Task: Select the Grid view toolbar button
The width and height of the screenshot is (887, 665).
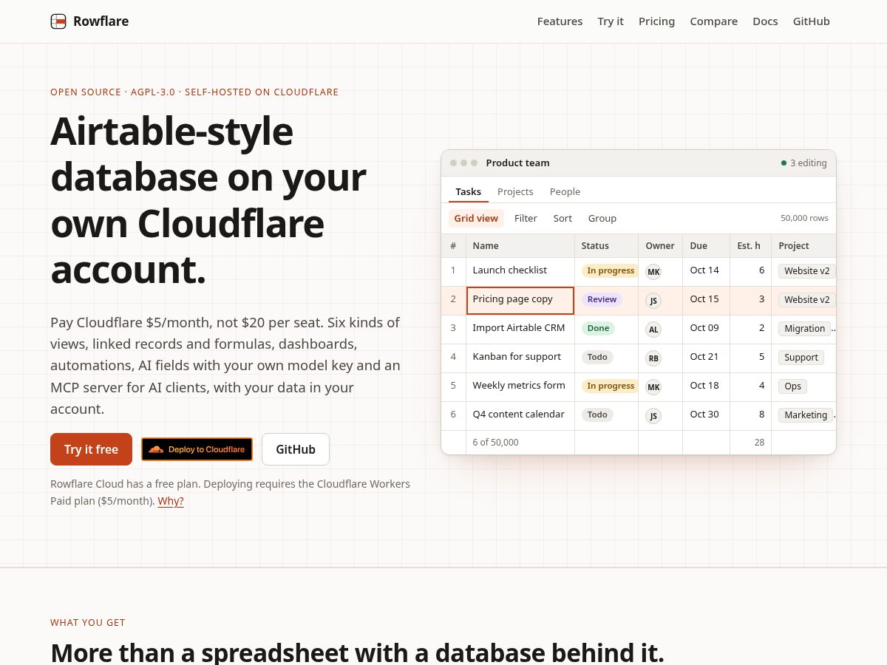Action: [x=476, y=218]
